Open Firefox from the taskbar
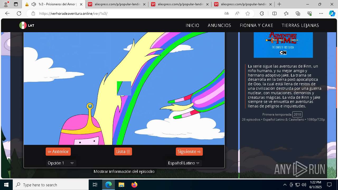338x190 pixels. (x=134, y=185)
